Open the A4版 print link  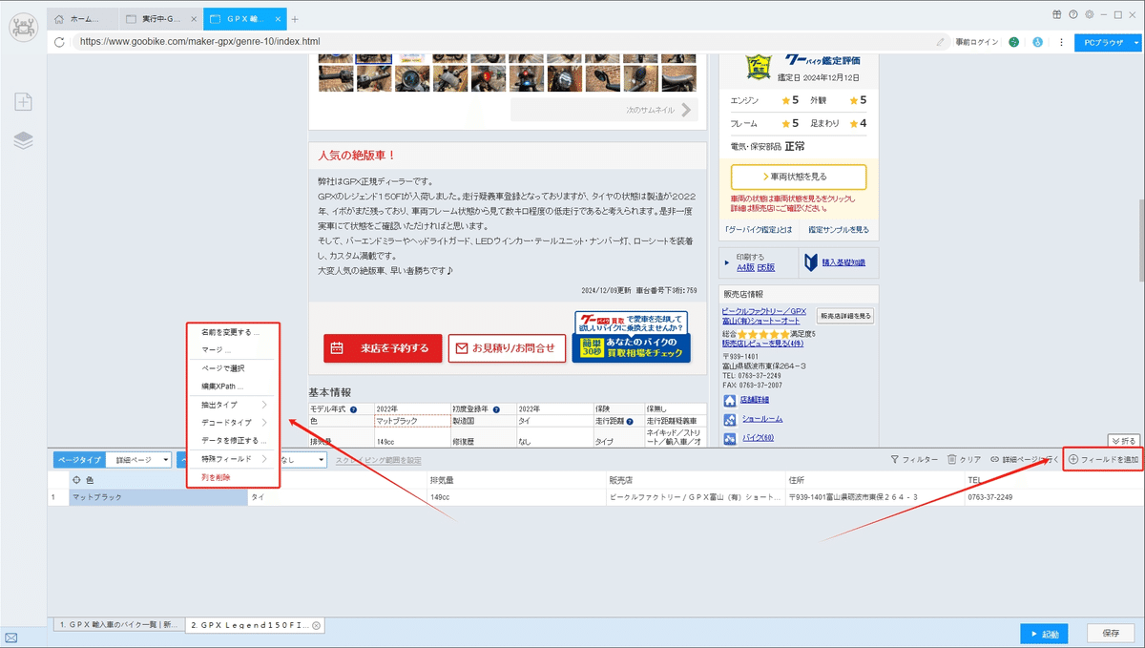tap(745, 268)
